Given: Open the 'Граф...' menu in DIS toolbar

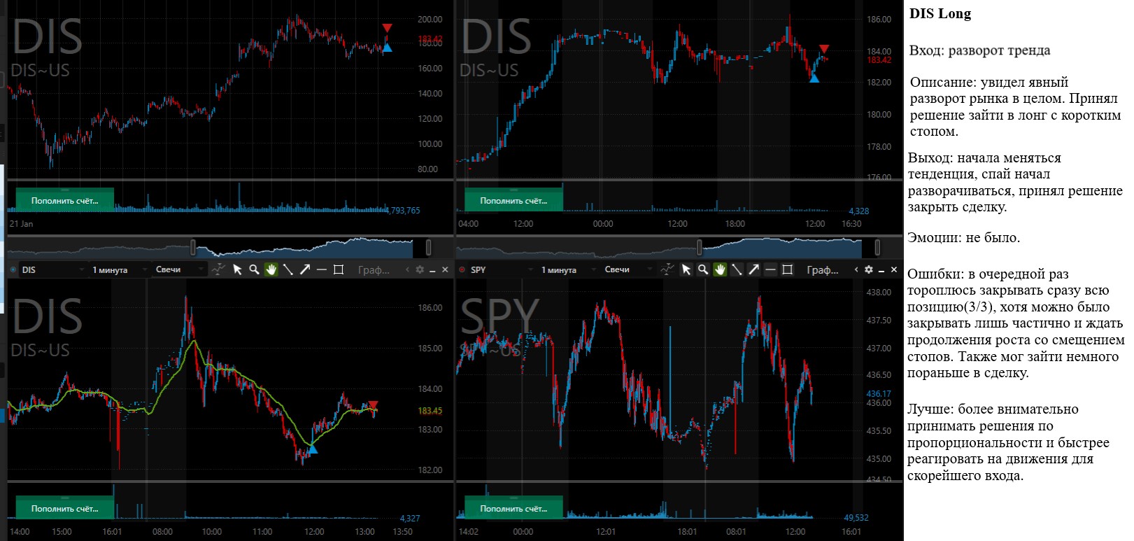Looking at the screenshot, I should click(x=374, y=269).
